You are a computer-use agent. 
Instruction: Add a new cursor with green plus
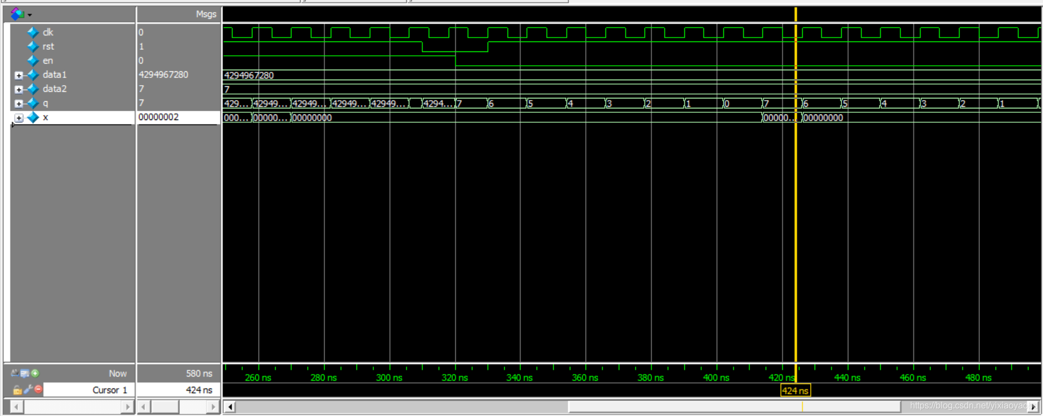point(35,373)
